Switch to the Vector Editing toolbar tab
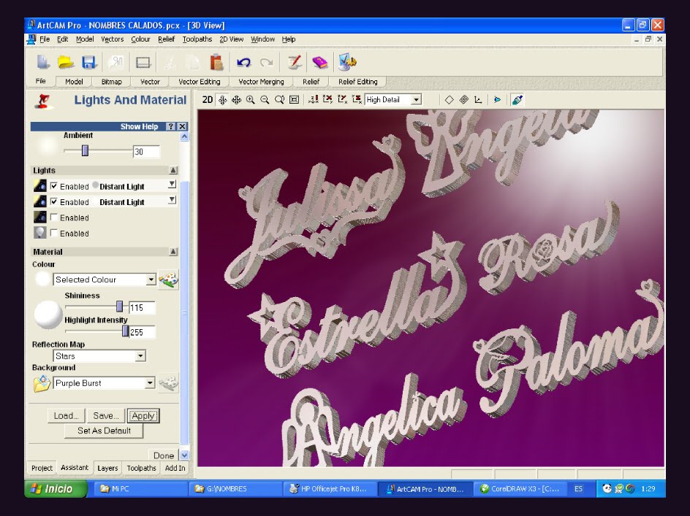The width and height of the screenshot is (690, 516). (x=200, y=82)
